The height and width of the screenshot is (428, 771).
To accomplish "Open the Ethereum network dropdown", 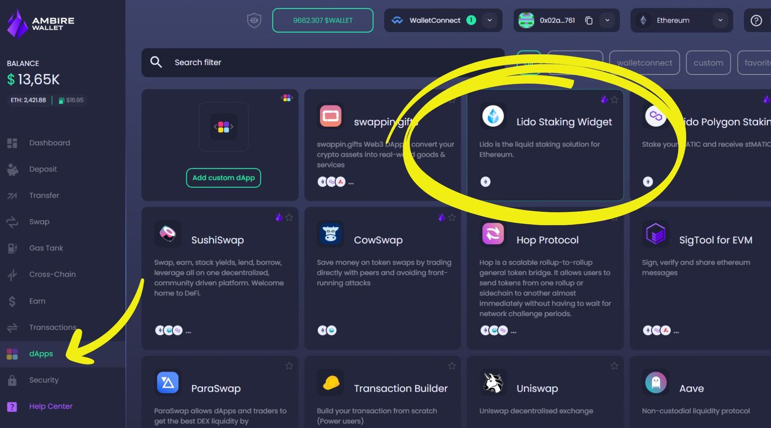I will (681, 20).
